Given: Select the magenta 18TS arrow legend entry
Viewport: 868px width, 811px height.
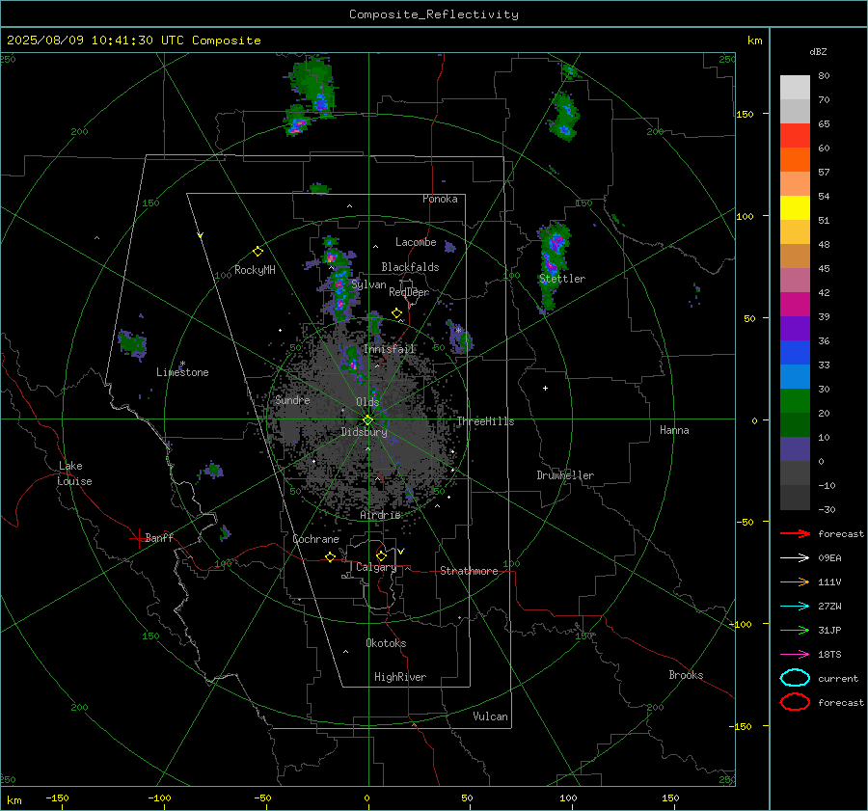Looking at the screenshot, I should 795,655.
